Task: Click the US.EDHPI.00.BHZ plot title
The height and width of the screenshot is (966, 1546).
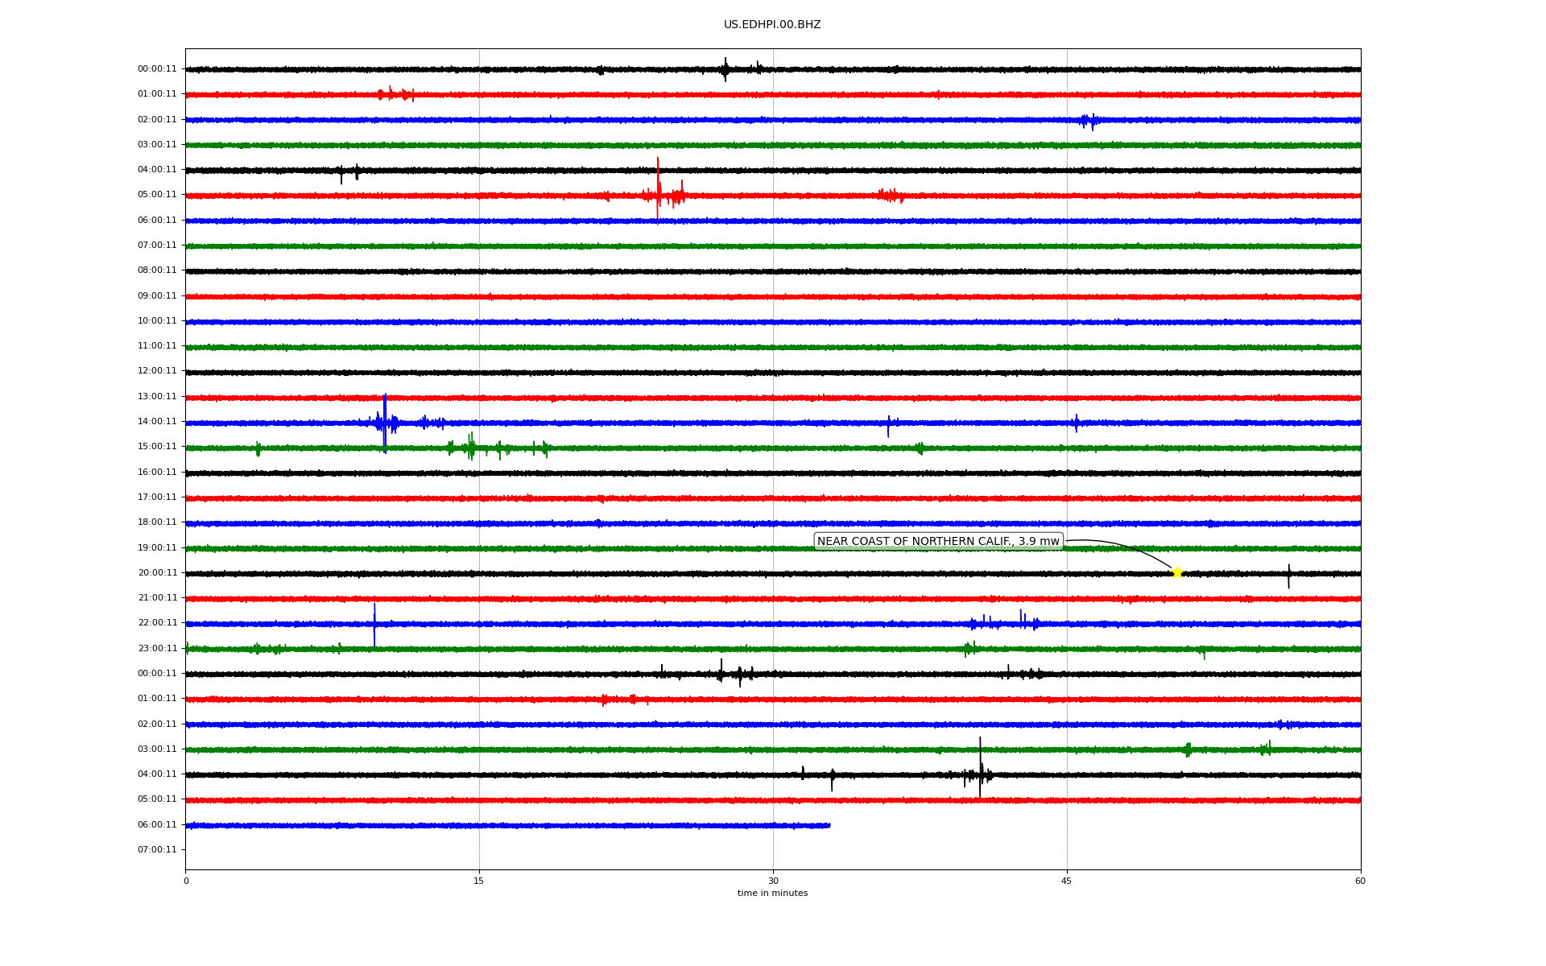Action: 772,25
